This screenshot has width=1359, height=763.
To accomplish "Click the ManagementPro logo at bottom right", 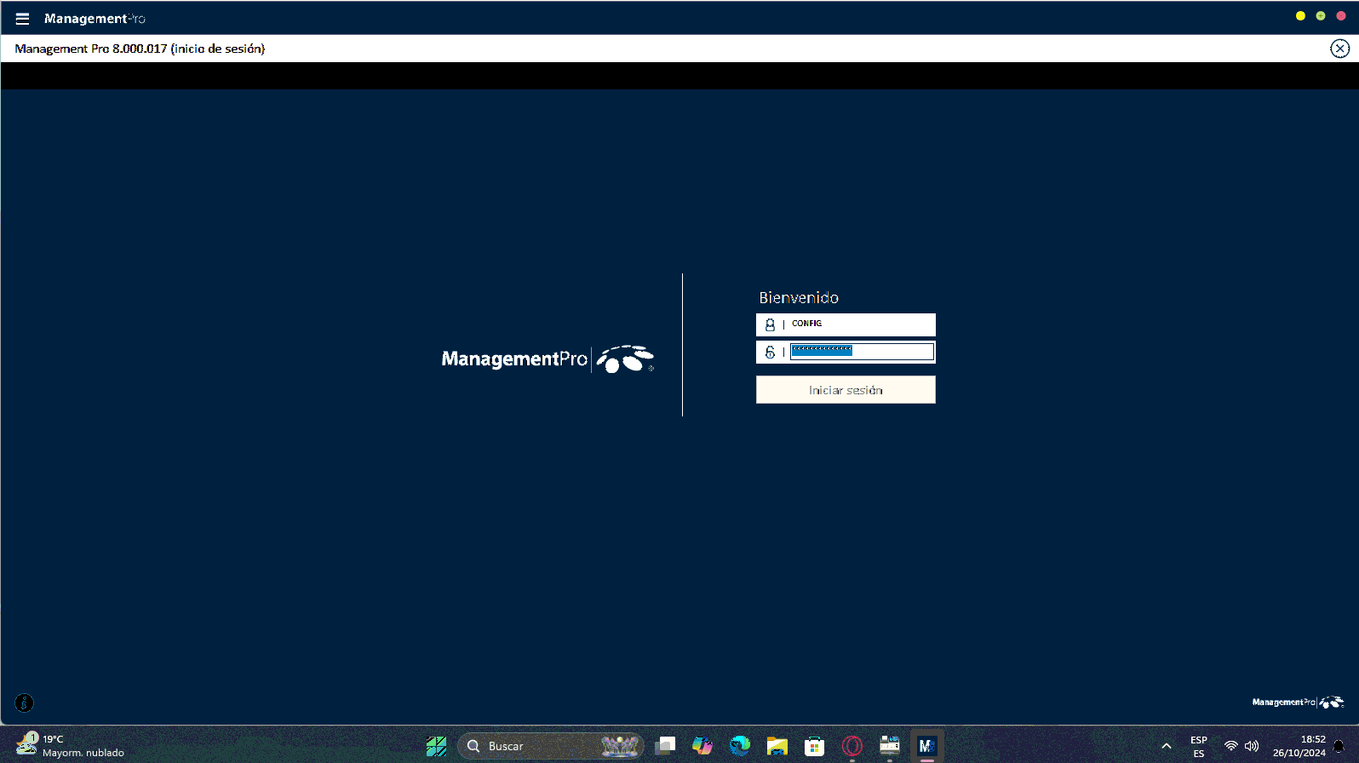I will point(1297,703).
